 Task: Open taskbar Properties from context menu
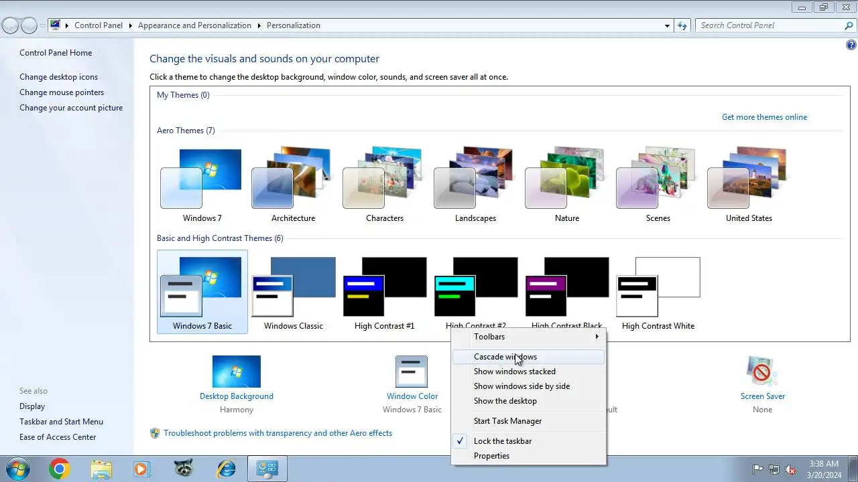coord(529,456)
